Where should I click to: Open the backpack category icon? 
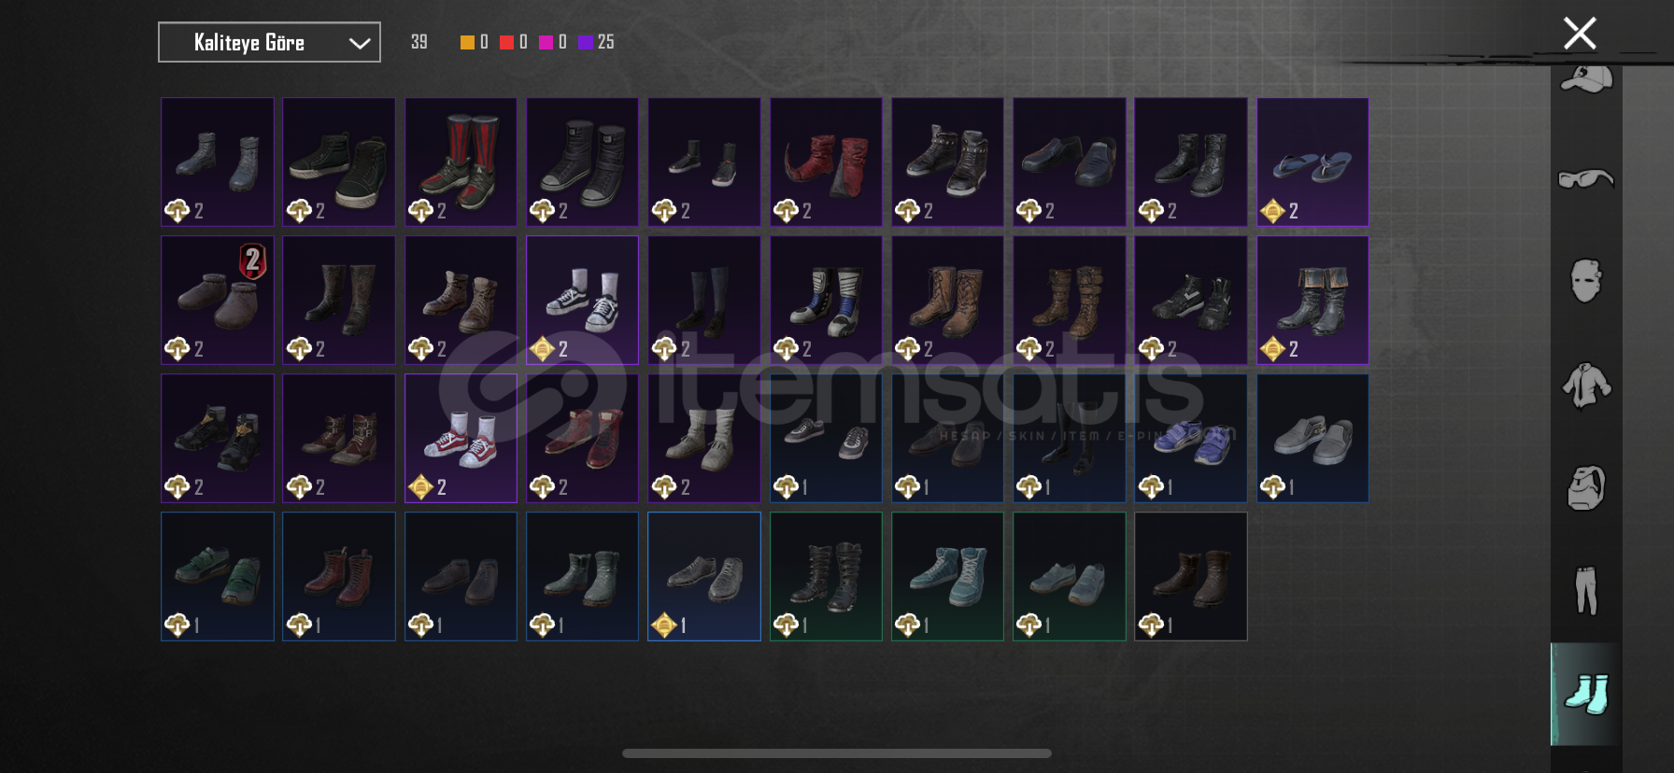[1586, 487]
